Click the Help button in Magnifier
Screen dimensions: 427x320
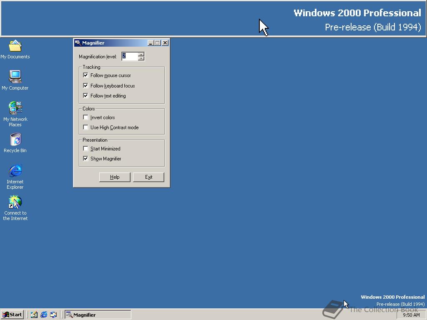pos(115,177)
